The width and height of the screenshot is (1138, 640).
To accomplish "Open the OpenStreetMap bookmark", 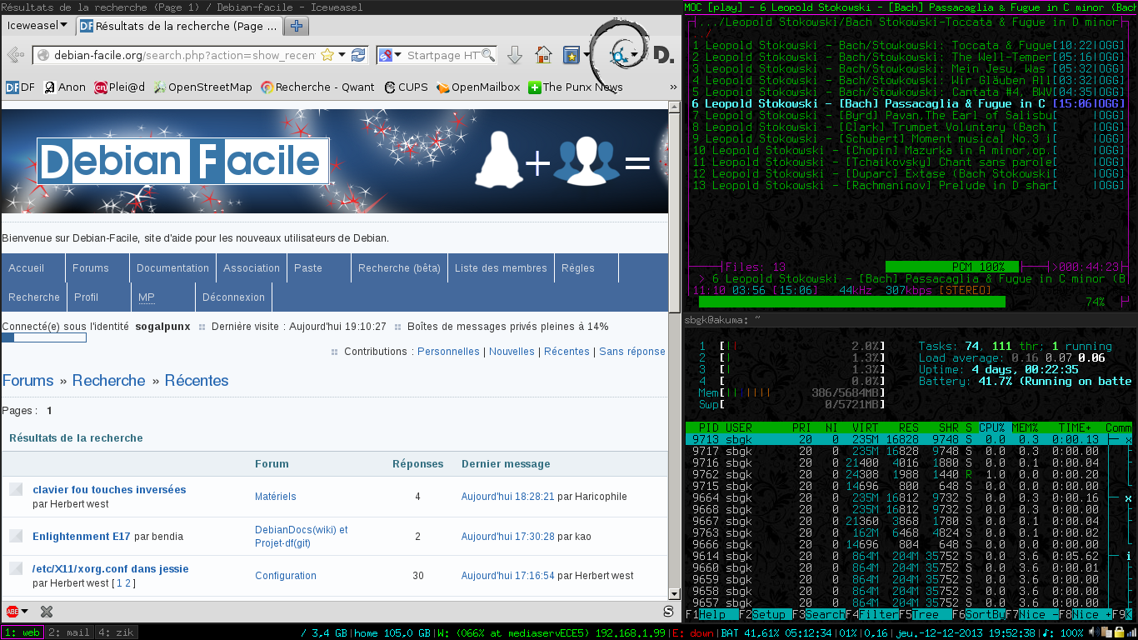I will coord(202,87).
